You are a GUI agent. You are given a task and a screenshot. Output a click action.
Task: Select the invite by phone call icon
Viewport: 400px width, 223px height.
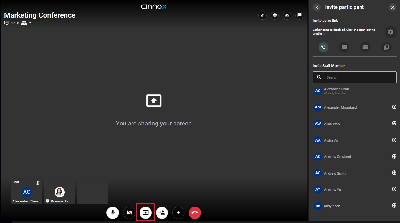(323, 47)
